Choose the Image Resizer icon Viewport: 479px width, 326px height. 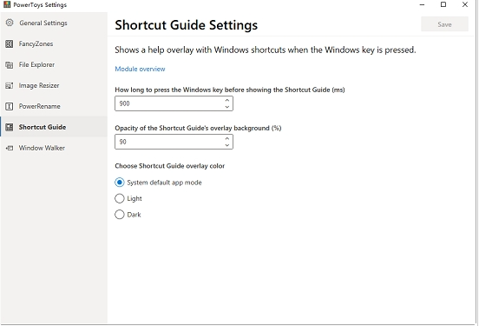pyautogui.click(x=10, y=85)
